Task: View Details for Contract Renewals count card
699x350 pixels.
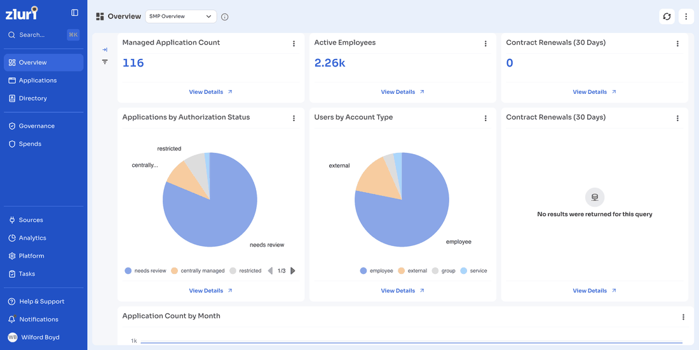Action: 594,92
